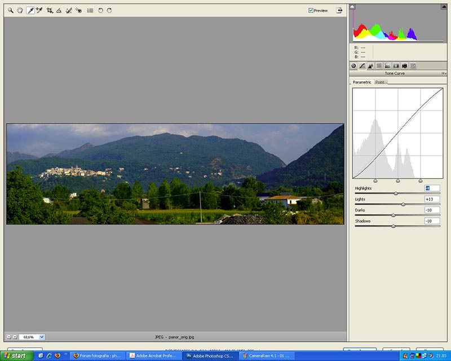
Task: Select the Crop tool
Action: pos(50,10)
